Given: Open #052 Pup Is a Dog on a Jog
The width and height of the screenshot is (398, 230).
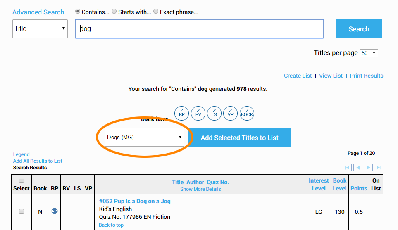Looking at the screenshot, I should point(135,202).
